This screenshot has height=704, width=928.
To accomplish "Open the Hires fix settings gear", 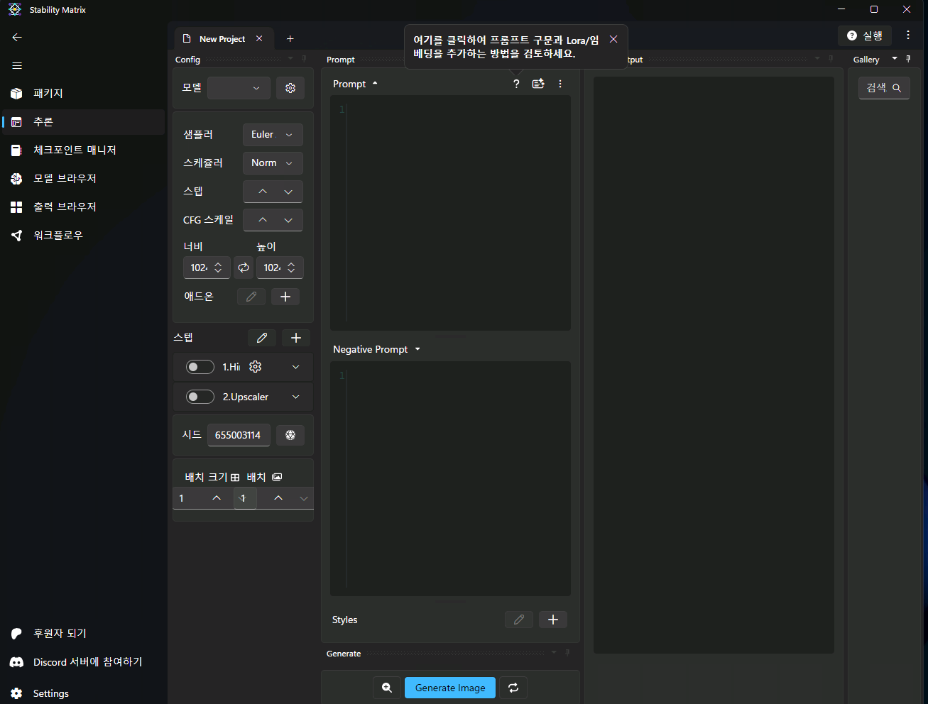I will [x=256, y=367].
